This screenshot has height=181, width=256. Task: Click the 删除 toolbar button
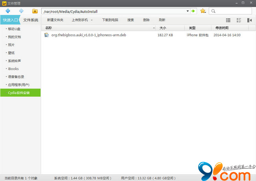(146, 20)
